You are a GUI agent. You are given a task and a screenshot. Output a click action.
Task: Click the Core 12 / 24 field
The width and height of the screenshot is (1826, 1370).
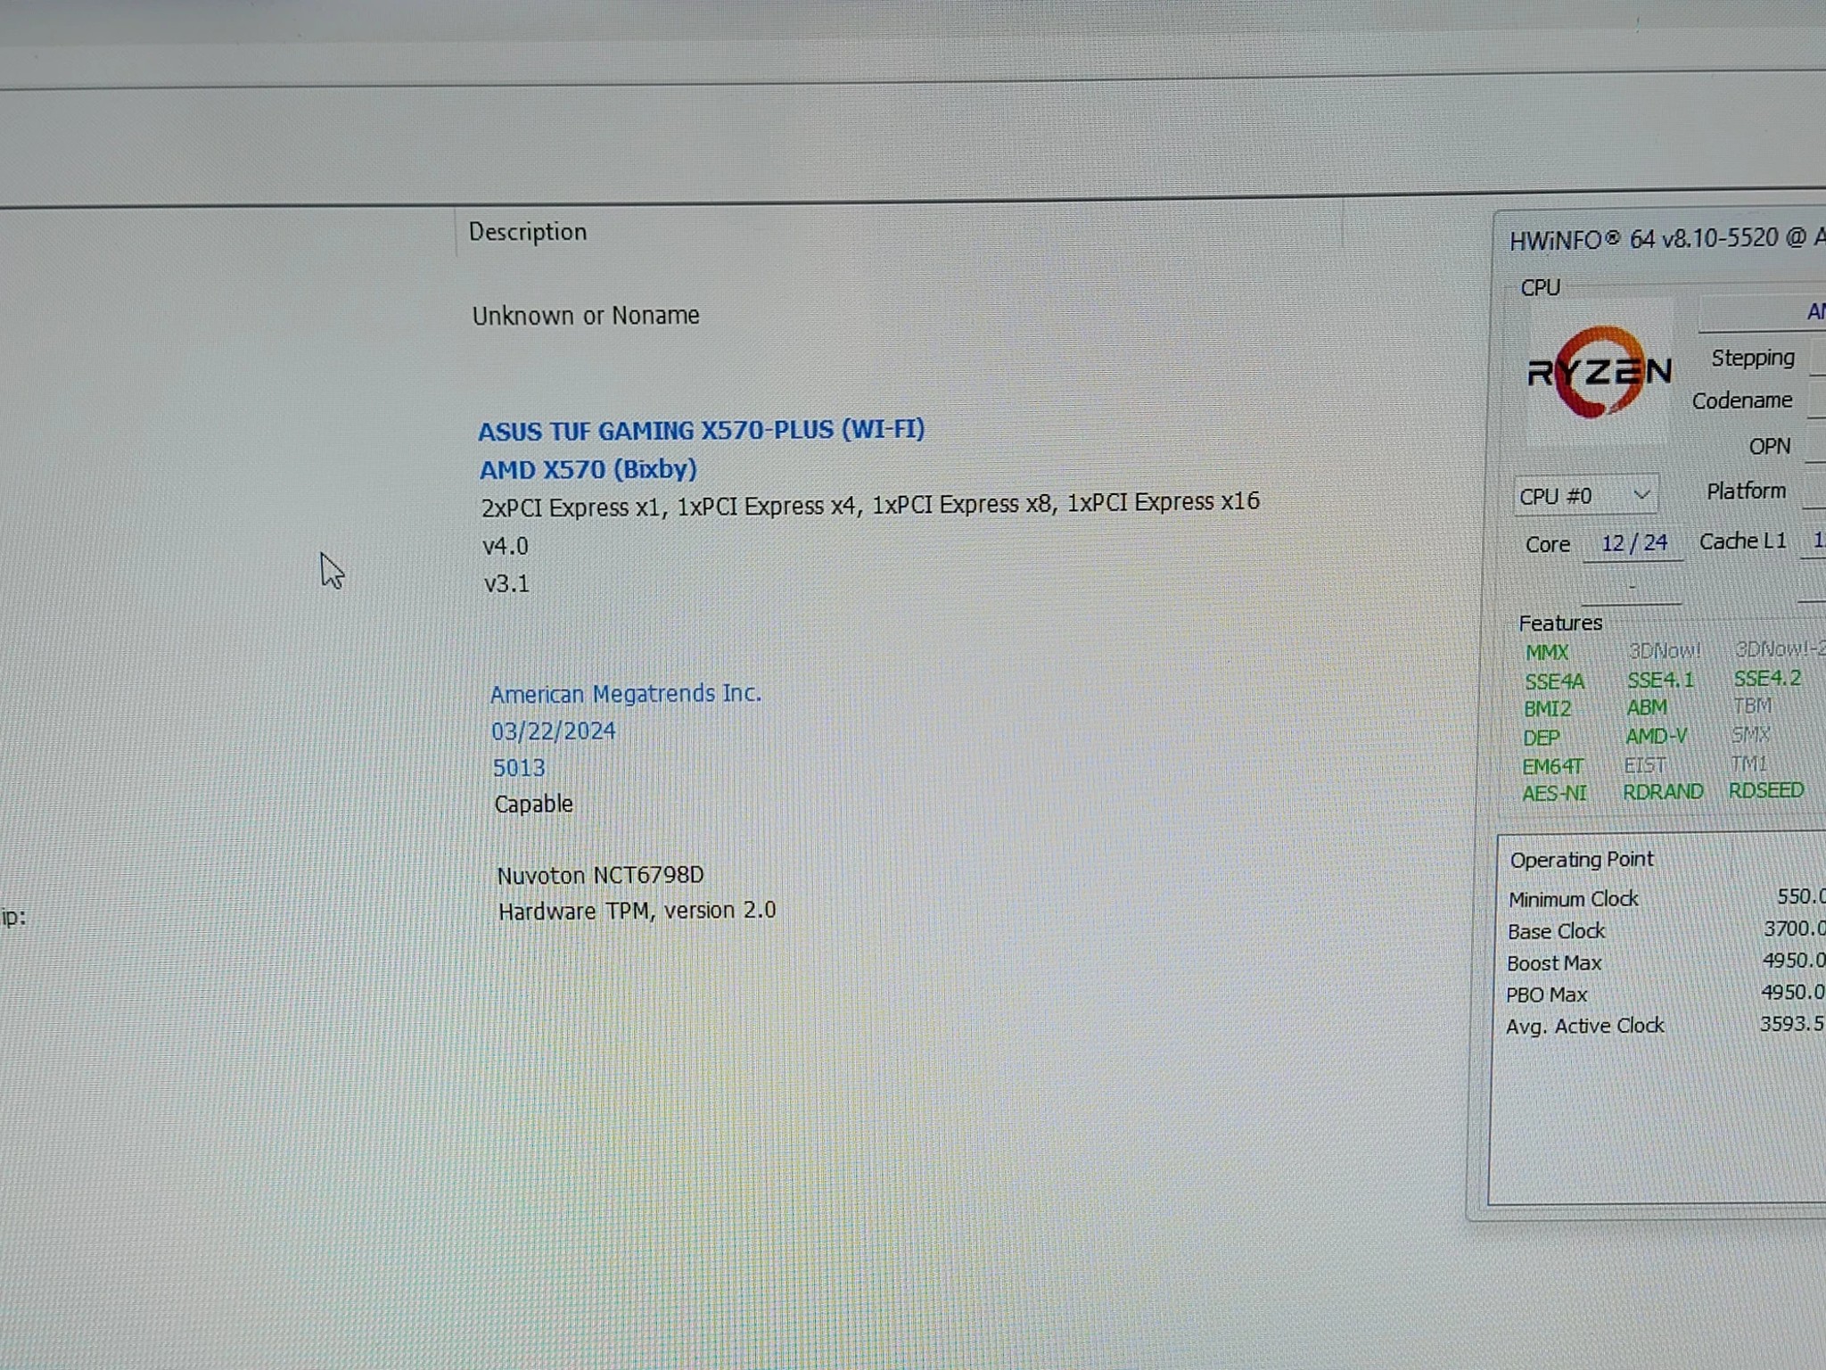pyautogui.click(x=1633, y=543)
